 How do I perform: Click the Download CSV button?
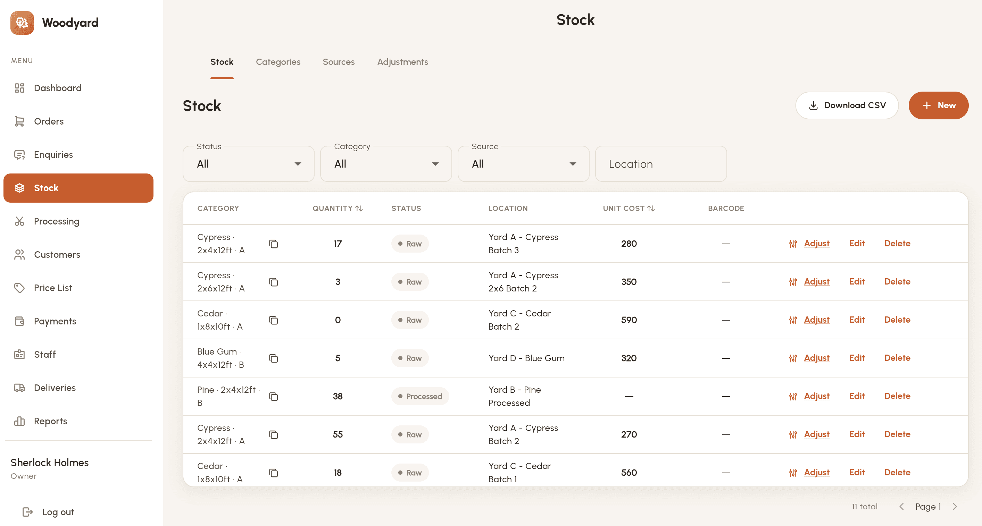click(847, 105)
